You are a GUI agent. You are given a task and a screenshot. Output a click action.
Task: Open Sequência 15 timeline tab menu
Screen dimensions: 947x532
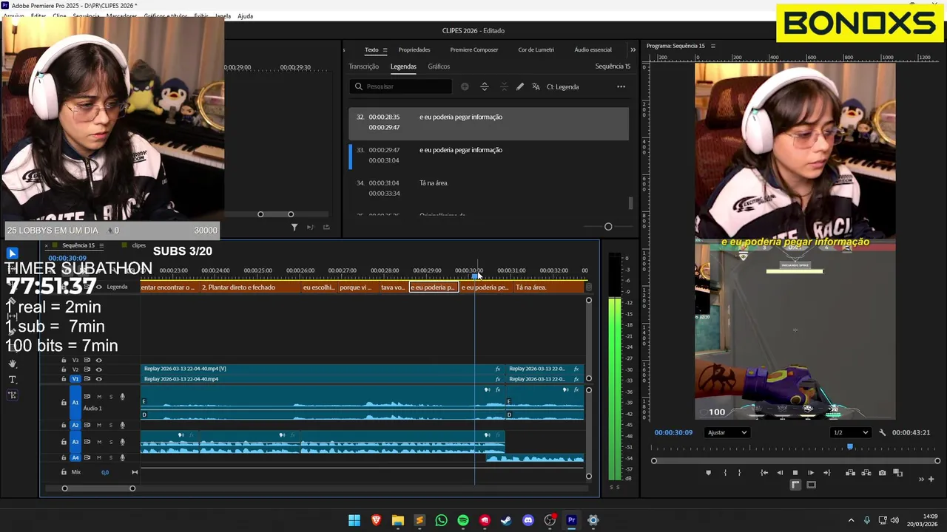pos(101,245)
